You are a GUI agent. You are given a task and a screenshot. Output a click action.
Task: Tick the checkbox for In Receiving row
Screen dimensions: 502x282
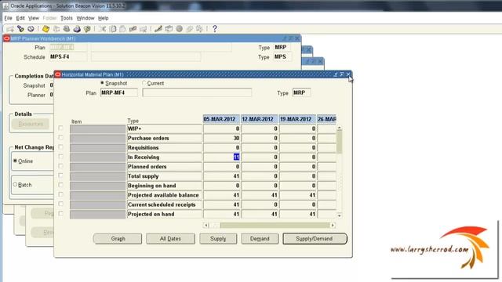tap(60, 157)
